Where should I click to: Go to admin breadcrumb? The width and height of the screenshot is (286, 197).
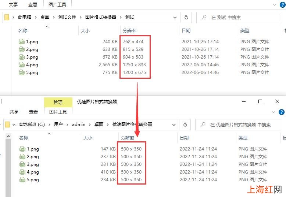click(x=79, y=124)
